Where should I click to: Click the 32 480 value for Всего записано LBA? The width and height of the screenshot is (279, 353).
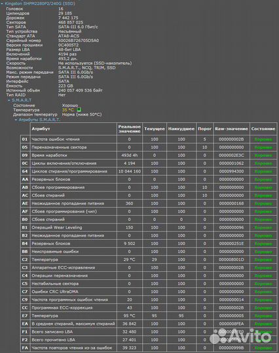(x=130, y=332)
